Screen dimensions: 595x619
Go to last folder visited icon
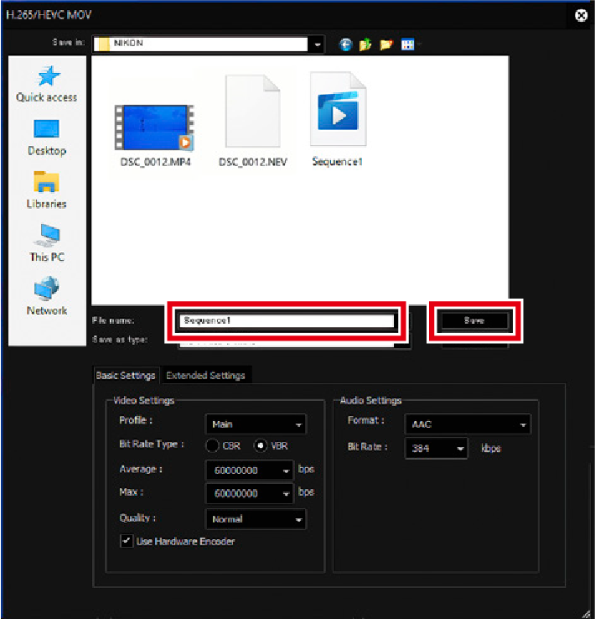pos(345,44)
